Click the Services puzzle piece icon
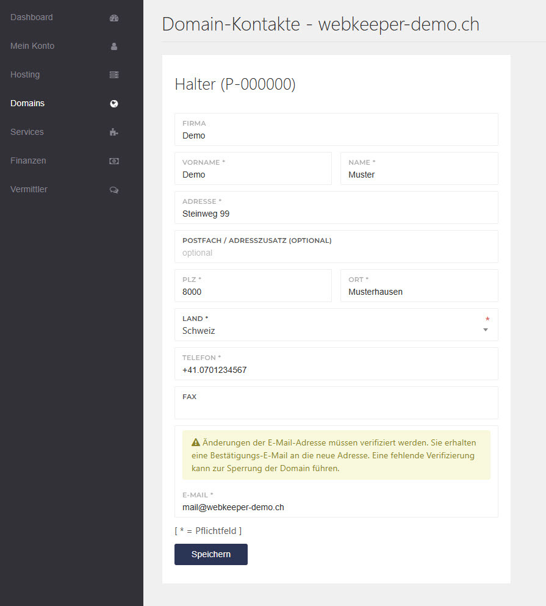 [x=114, y=132]
